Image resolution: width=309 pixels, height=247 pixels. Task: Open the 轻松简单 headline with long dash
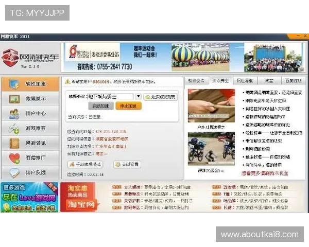274,133
